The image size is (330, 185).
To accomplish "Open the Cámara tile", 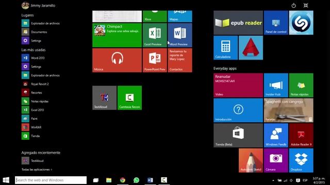I will click(276, 160).
